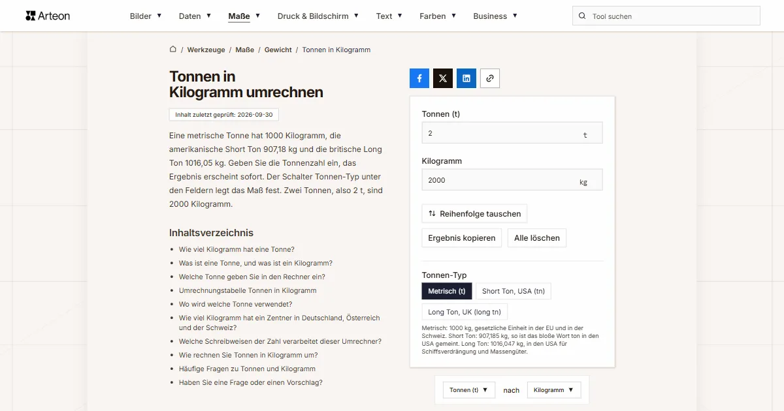This screenshot has height=411, width=784.
Task: Jump to Was ist eine Tonne section
Action: [x=255, y=263]
